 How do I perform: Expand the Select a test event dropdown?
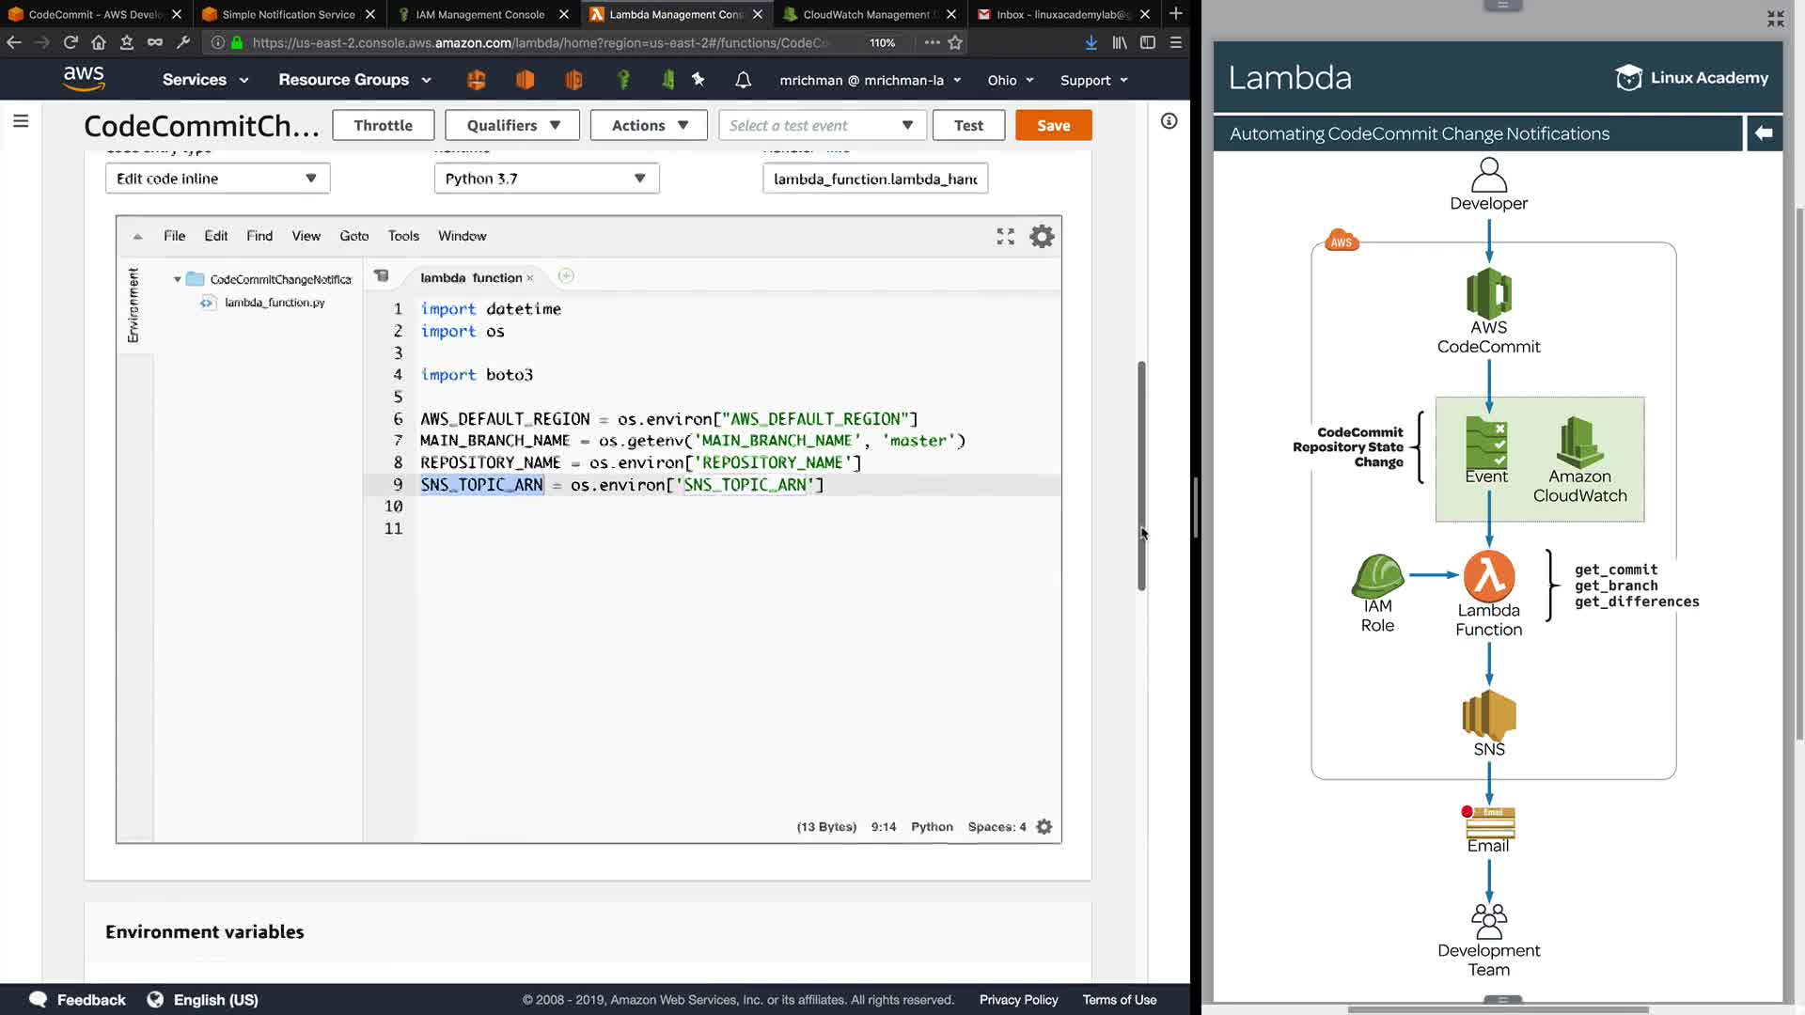point(822,125)
